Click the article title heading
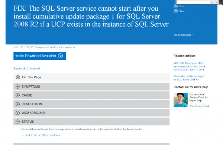 [x=91, y=16]
